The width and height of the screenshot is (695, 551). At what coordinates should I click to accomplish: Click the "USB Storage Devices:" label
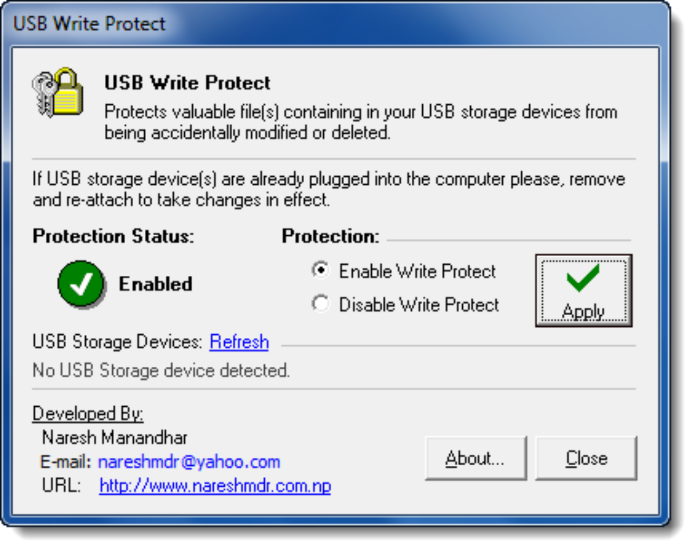pos(118,342)
